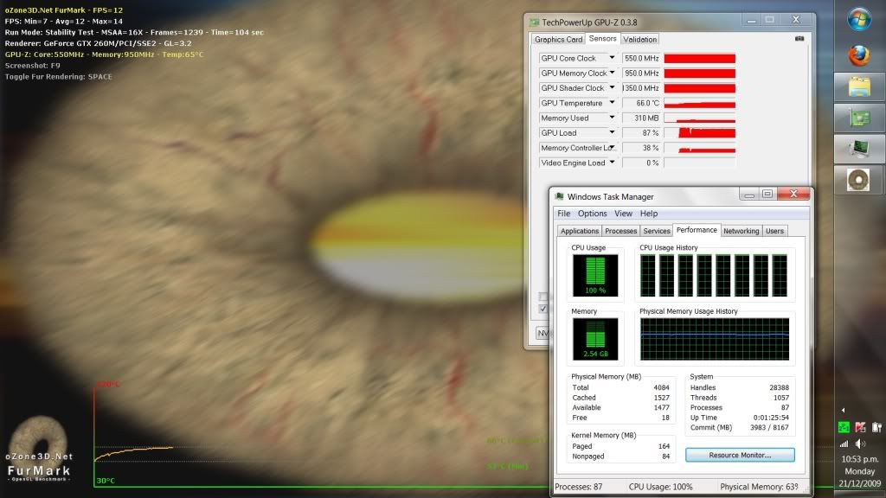Click the 950.0 MHz memory clock value
The width and height of the screenshot is (886, 498).
pos(642,73)
